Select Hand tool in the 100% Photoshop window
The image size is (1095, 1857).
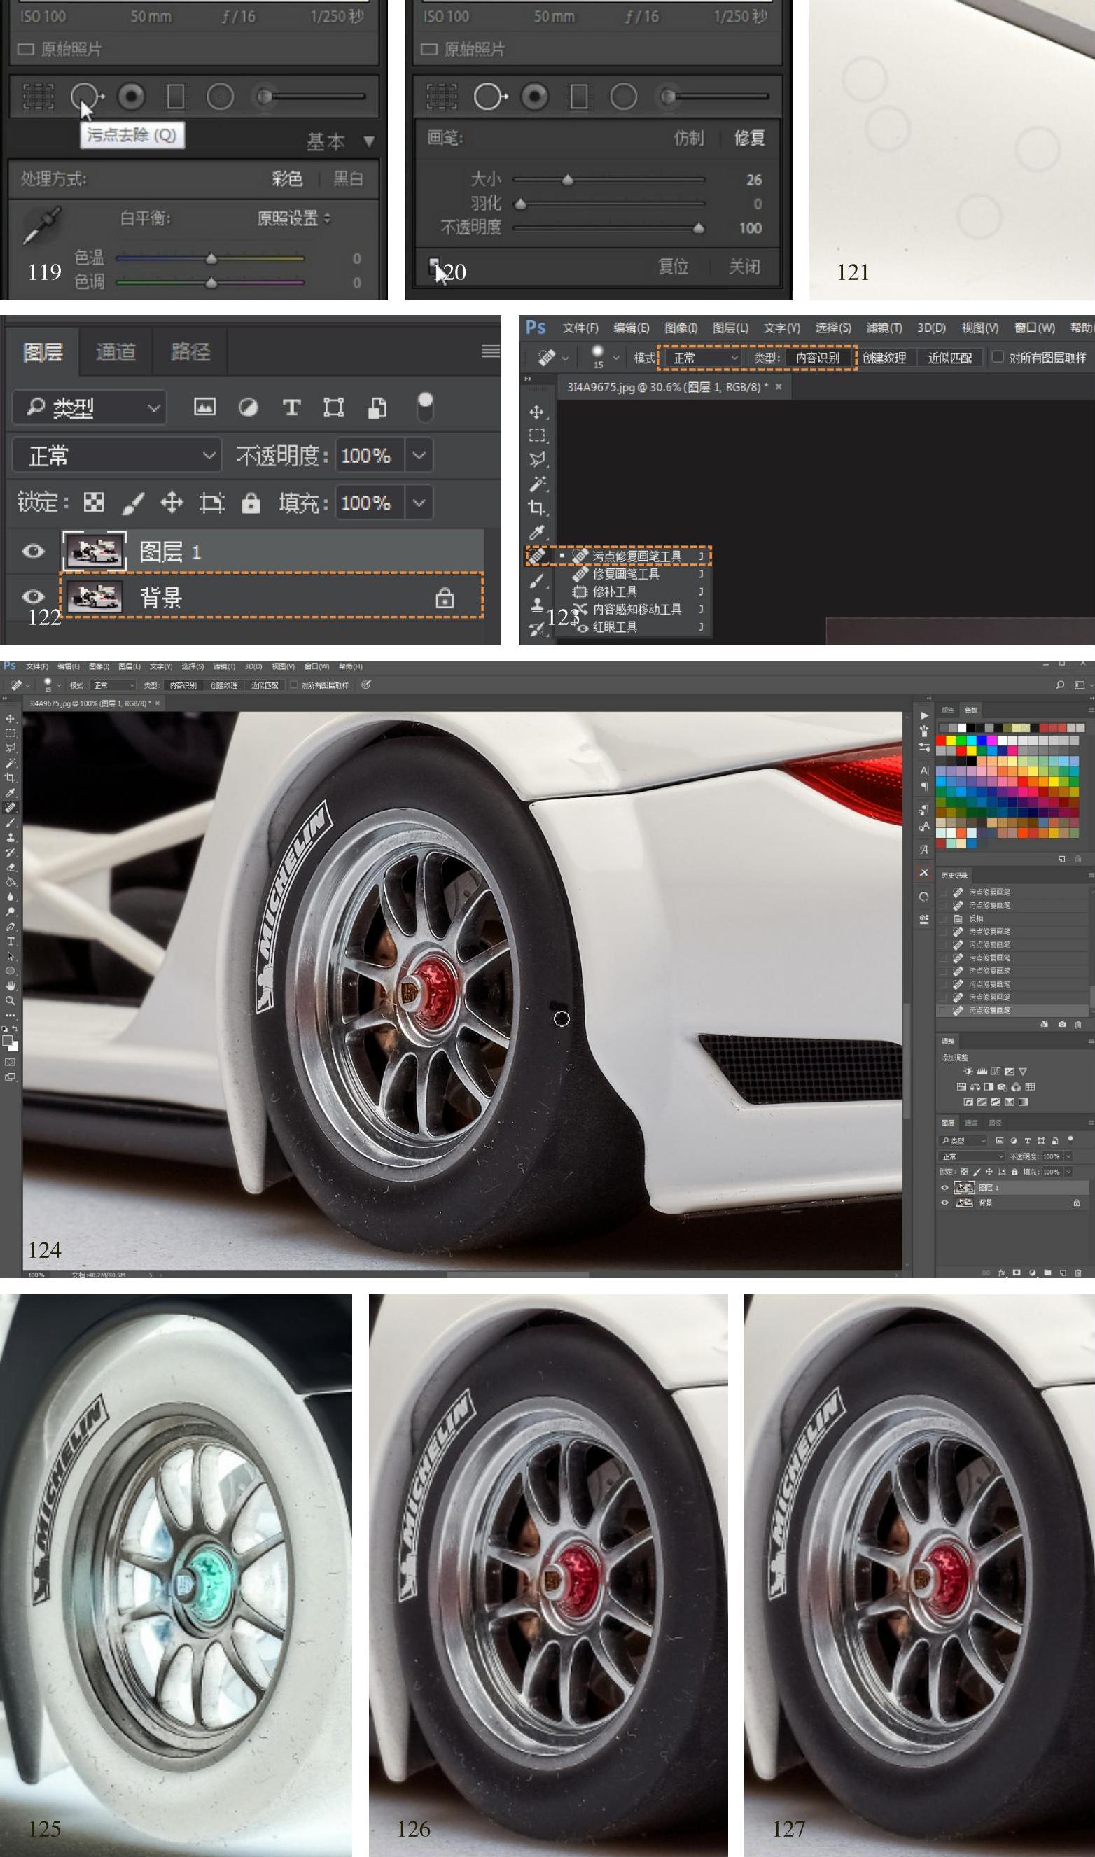pyautogui.click(x=11, y=986)
